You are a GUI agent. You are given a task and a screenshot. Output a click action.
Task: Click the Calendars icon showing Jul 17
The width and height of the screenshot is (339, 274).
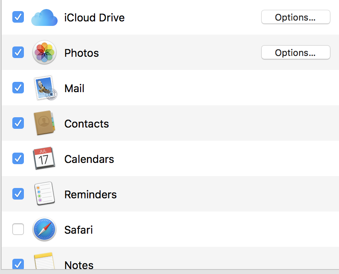(x=44, y=158)
